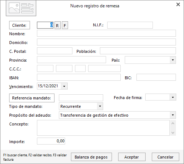Click the Concepto scrollbar up arrow
Image resolution: width=184 pixels, height=164 pixels.
(x=173, y=123)
